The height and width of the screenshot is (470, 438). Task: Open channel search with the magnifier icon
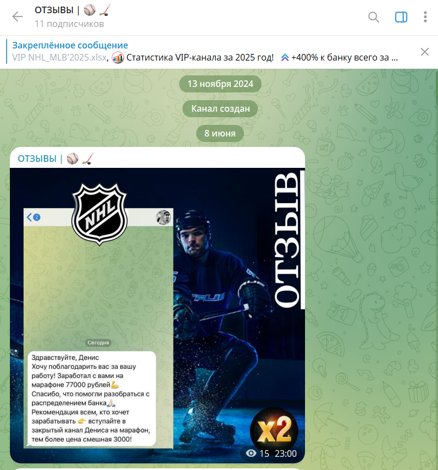pyautogui.click(x=374, y=17)
